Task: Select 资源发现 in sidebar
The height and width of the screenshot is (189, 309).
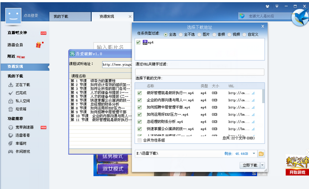Action: click(25, 66)
